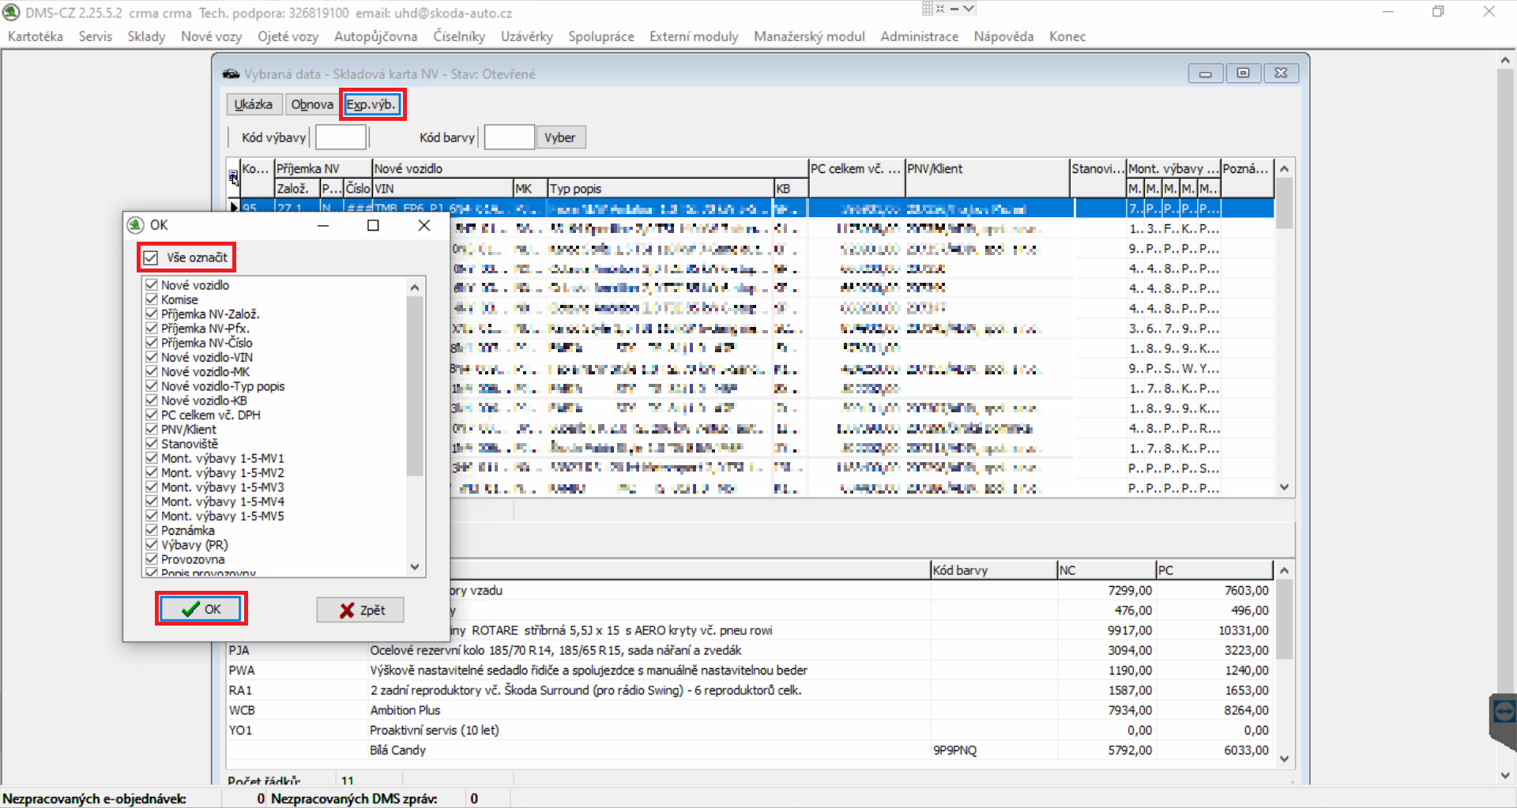Click the grid selector icon in table corner

tap(233, 177)
